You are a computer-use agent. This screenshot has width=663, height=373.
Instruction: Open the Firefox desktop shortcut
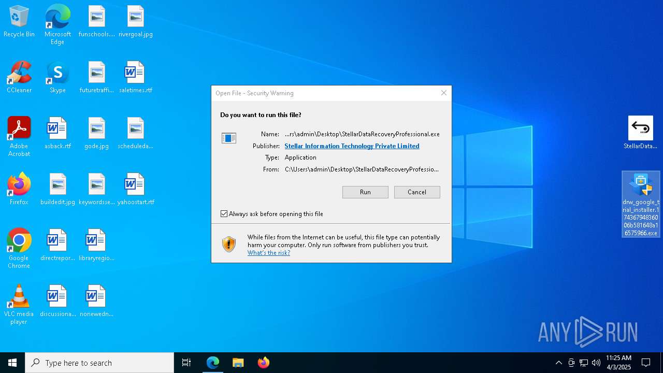pyautogui.click(x=19, y=190)
